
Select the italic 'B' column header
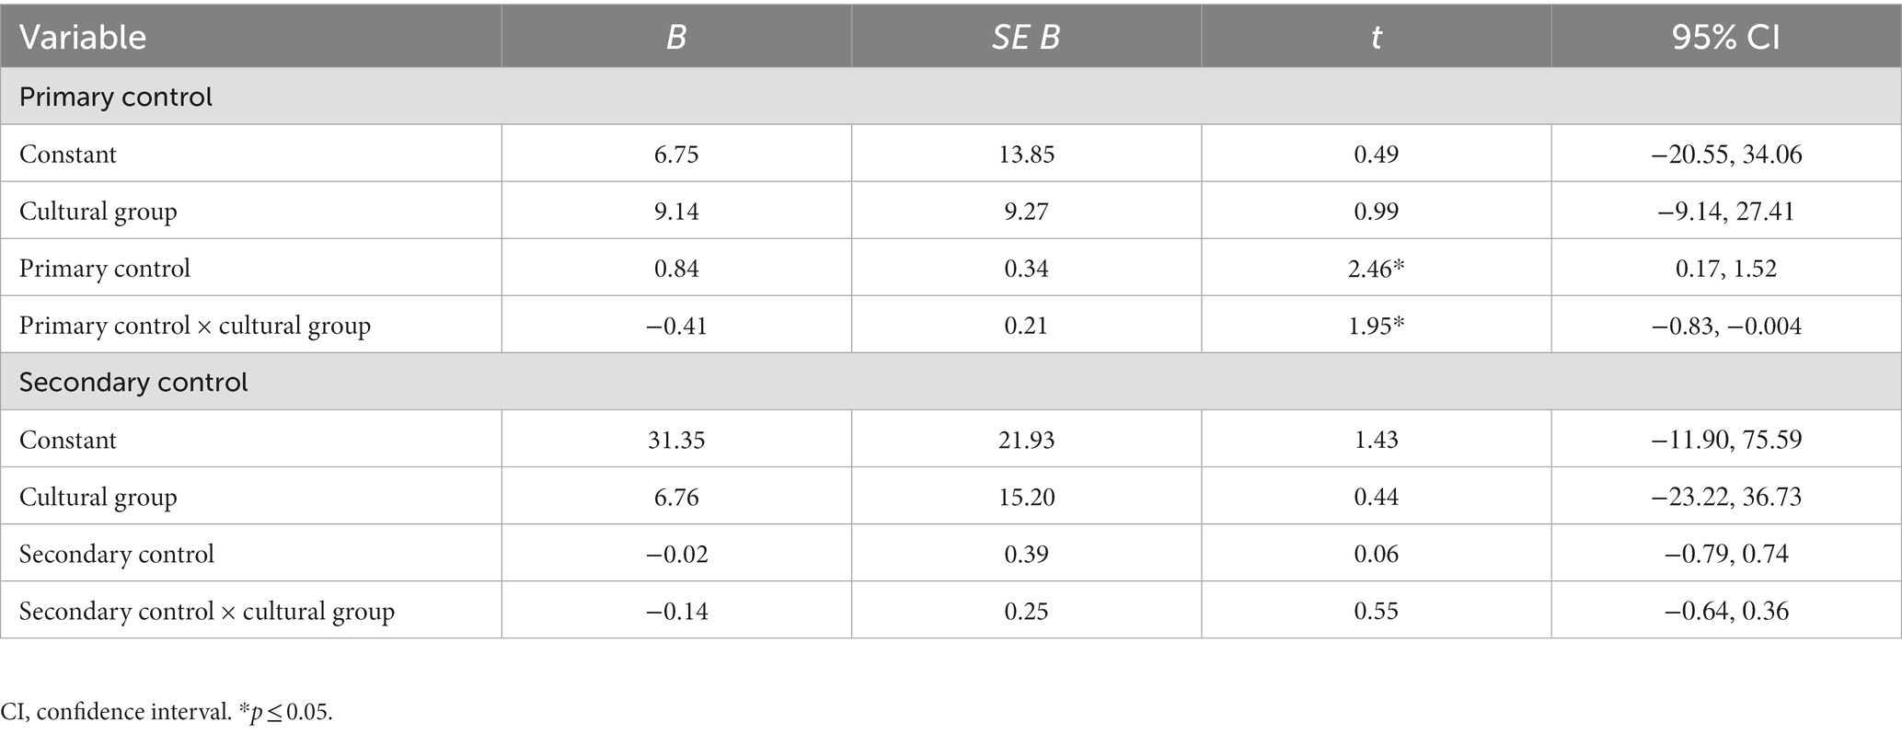click(x=676, y=37)
